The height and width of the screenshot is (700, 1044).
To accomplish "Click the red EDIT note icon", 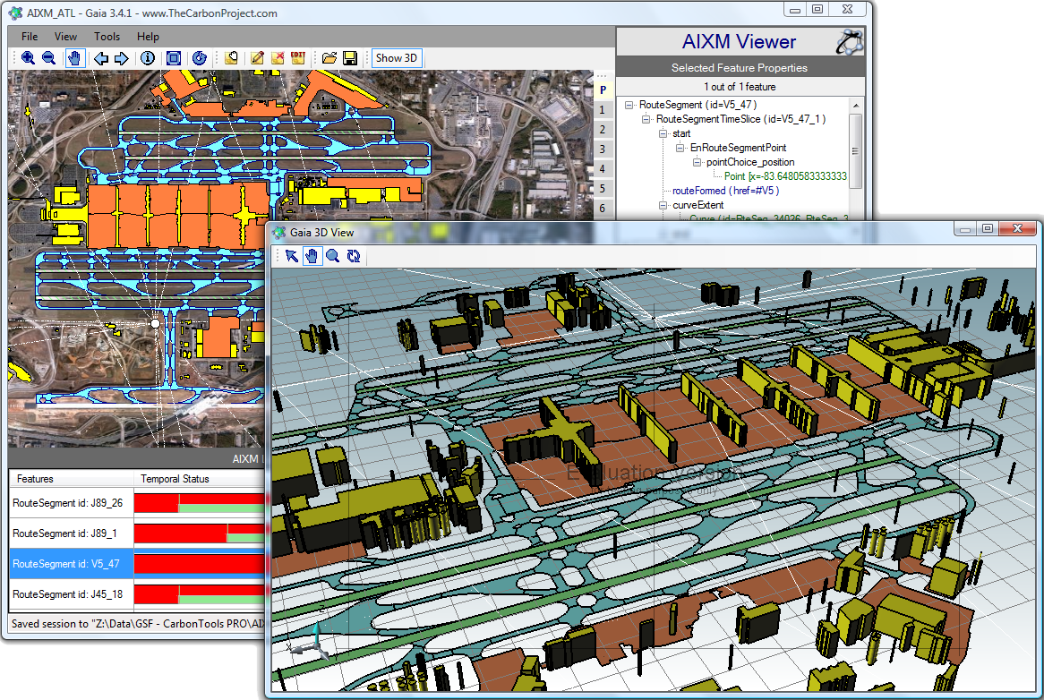I will (297, 58).
